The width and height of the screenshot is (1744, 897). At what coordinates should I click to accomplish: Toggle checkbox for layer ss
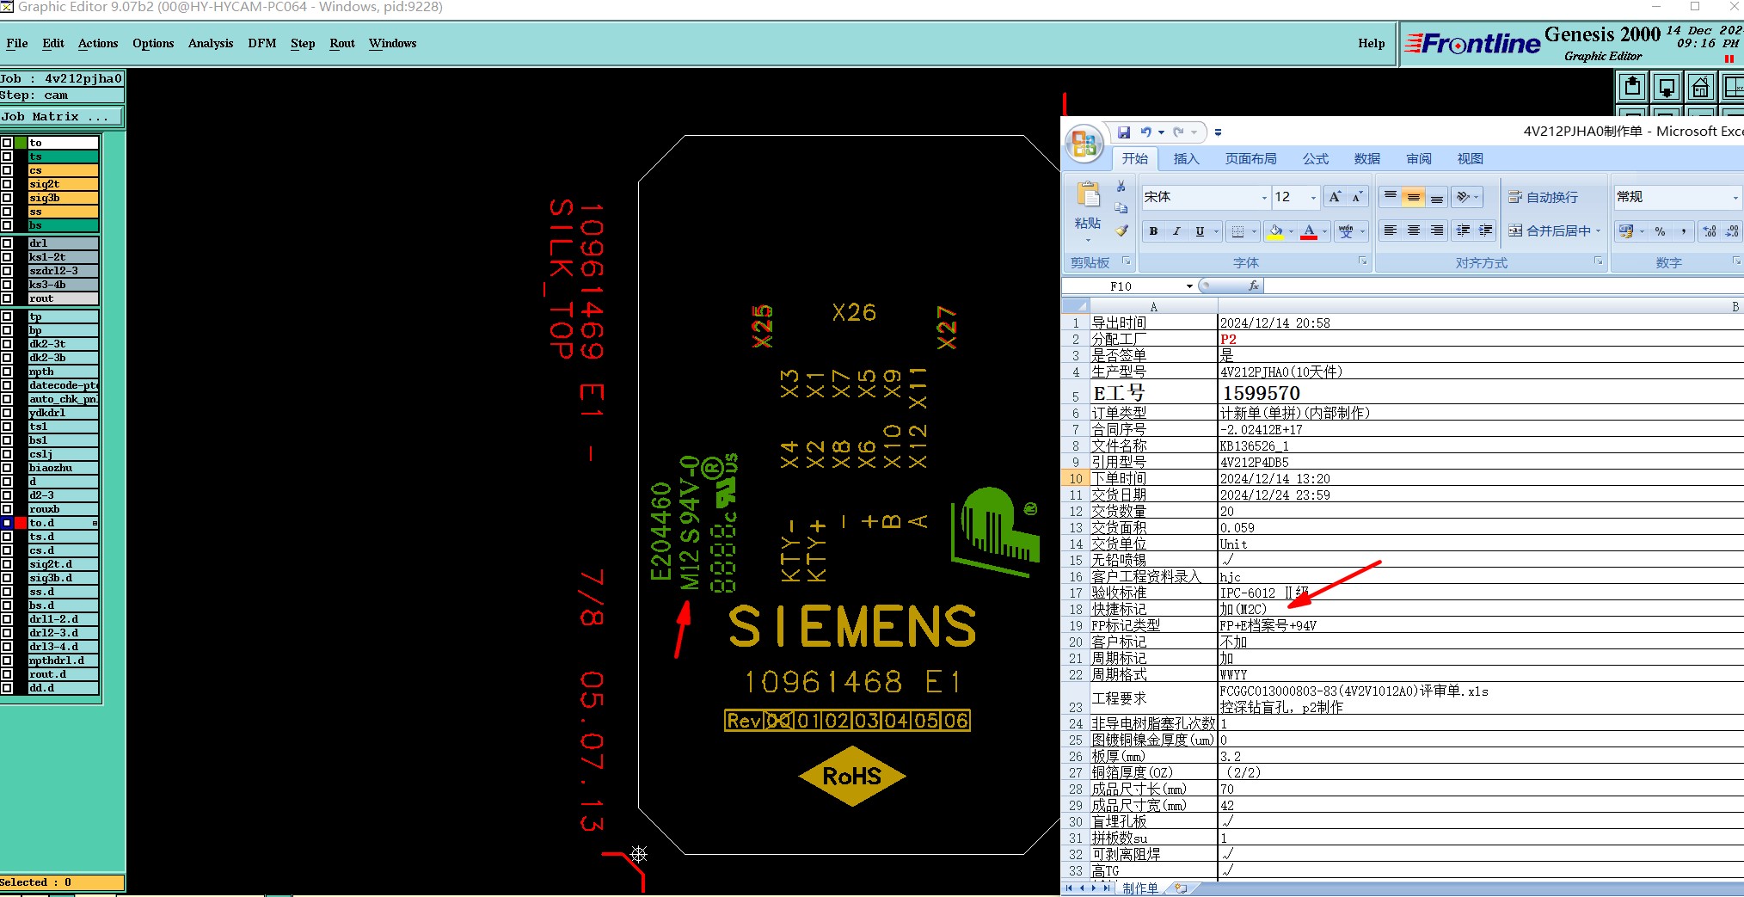[7, 212]
